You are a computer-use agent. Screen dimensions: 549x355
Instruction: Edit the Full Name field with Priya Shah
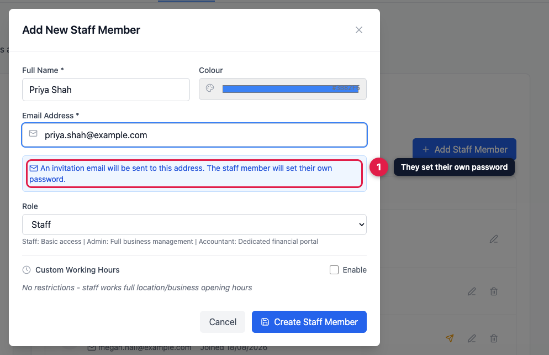pos(105,90)
